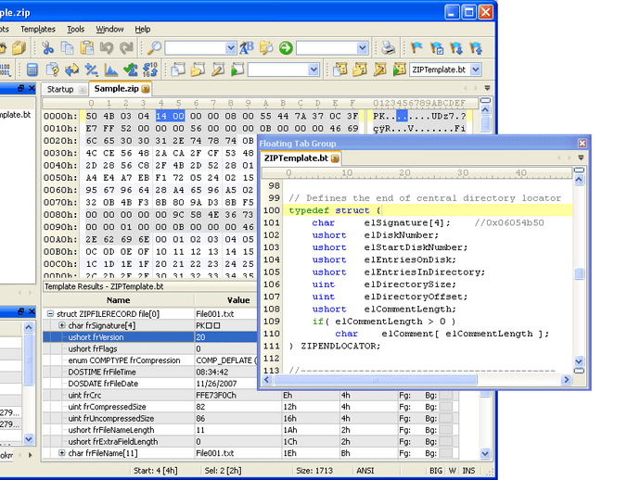Screen dimensions: 640x480
Task: Click the Base Converter 10/16 icon
Action: 150,69
